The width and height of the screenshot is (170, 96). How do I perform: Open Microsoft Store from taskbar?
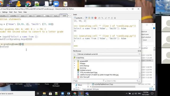click(50, 94)
